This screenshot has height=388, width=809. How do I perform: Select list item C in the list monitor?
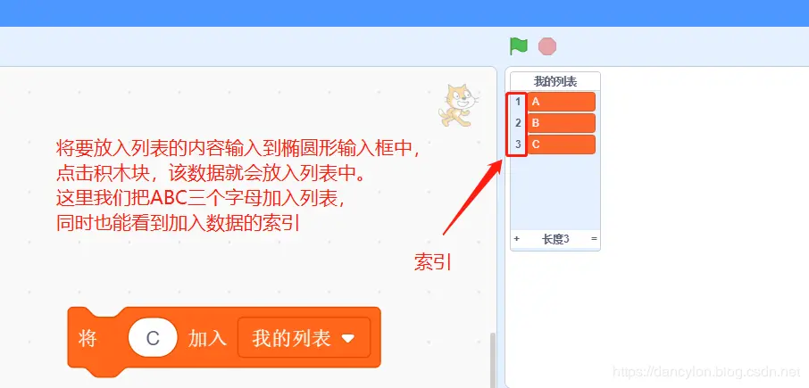pos(562,144)
